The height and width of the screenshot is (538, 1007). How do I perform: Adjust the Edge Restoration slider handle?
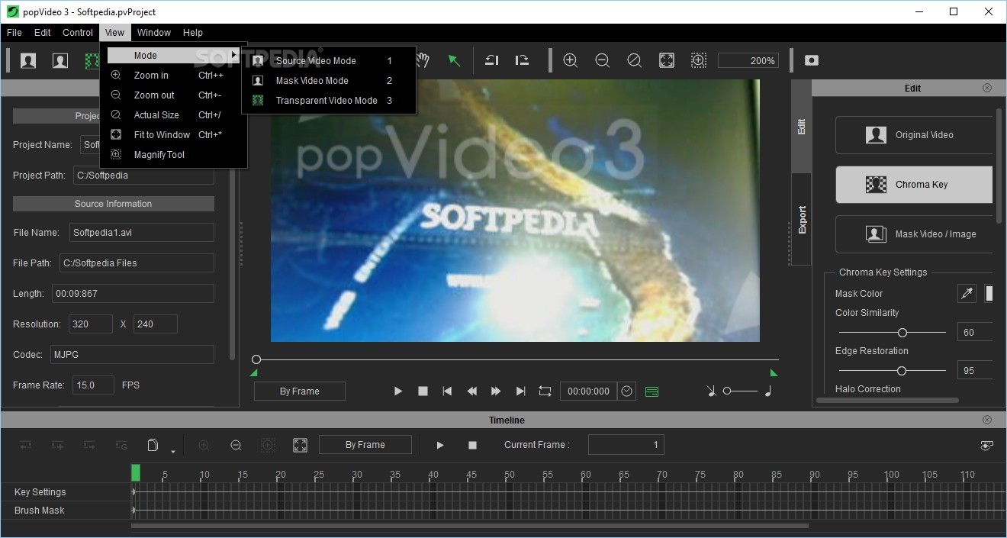[902, 371]
